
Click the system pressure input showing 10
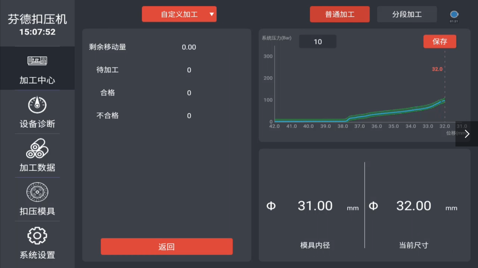pyautogui.click(x=318, y=42)
